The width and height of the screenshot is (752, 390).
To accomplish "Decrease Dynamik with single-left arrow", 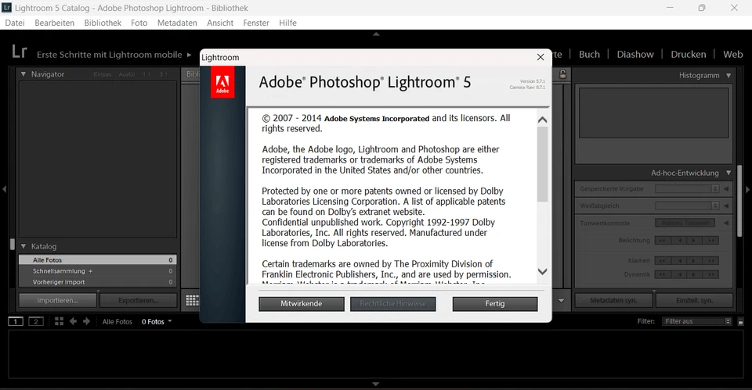I will click(x=679, y=274).
